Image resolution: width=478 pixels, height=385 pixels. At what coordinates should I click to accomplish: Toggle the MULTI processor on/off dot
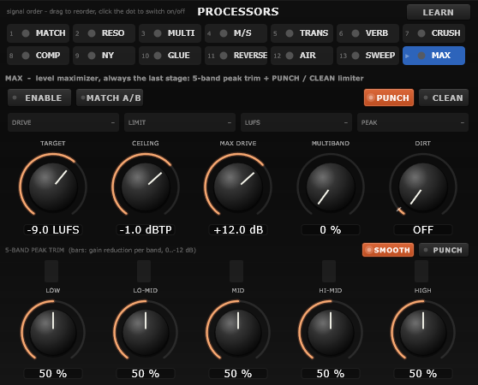coord(158,33)
